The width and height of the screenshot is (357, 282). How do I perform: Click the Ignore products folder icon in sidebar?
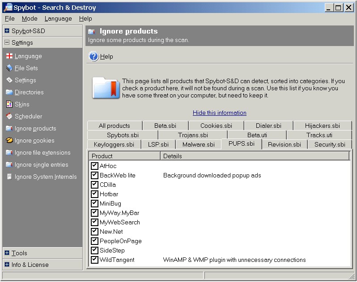click(x=9, y=129)
